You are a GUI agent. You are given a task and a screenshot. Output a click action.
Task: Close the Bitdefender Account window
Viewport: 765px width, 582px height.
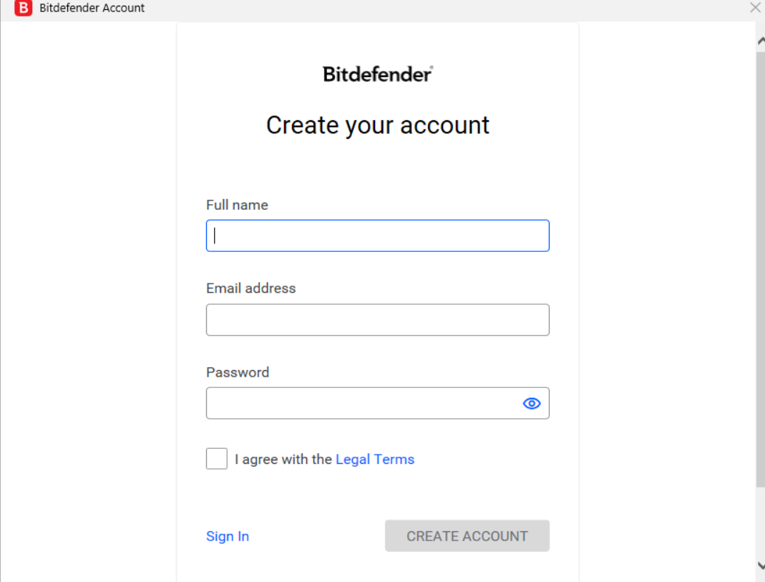click(x=755, y=8)
